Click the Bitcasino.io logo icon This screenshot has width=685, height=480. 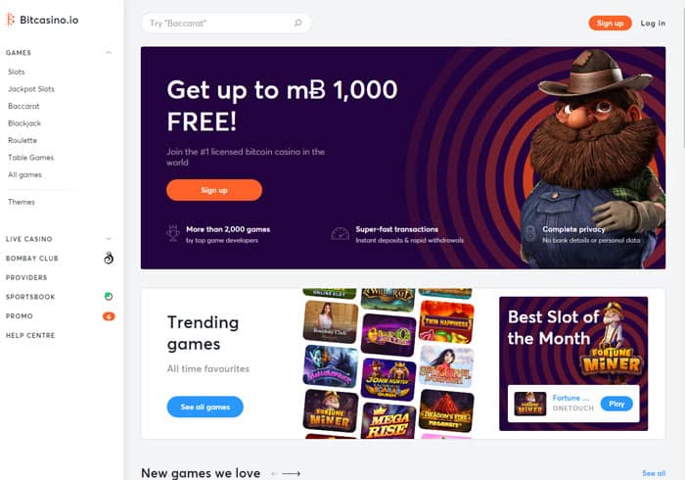click(11, 20)
